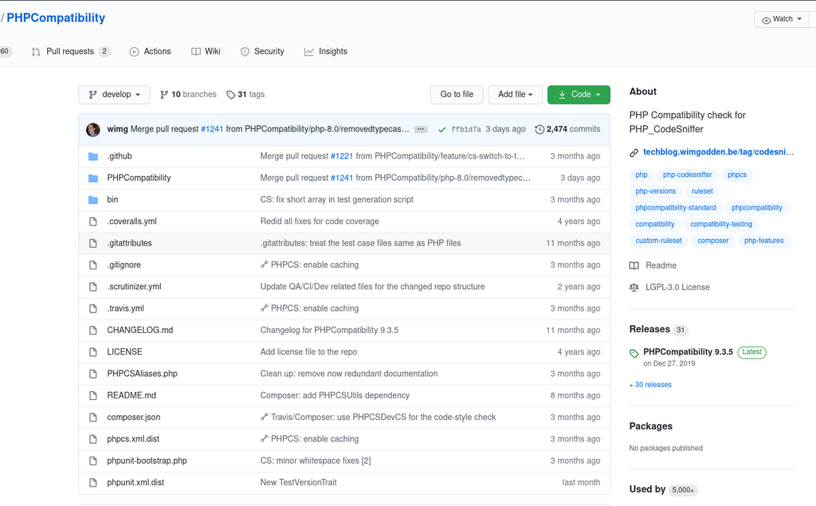Click the composer topic tag
816x506 pixels.
713,241
